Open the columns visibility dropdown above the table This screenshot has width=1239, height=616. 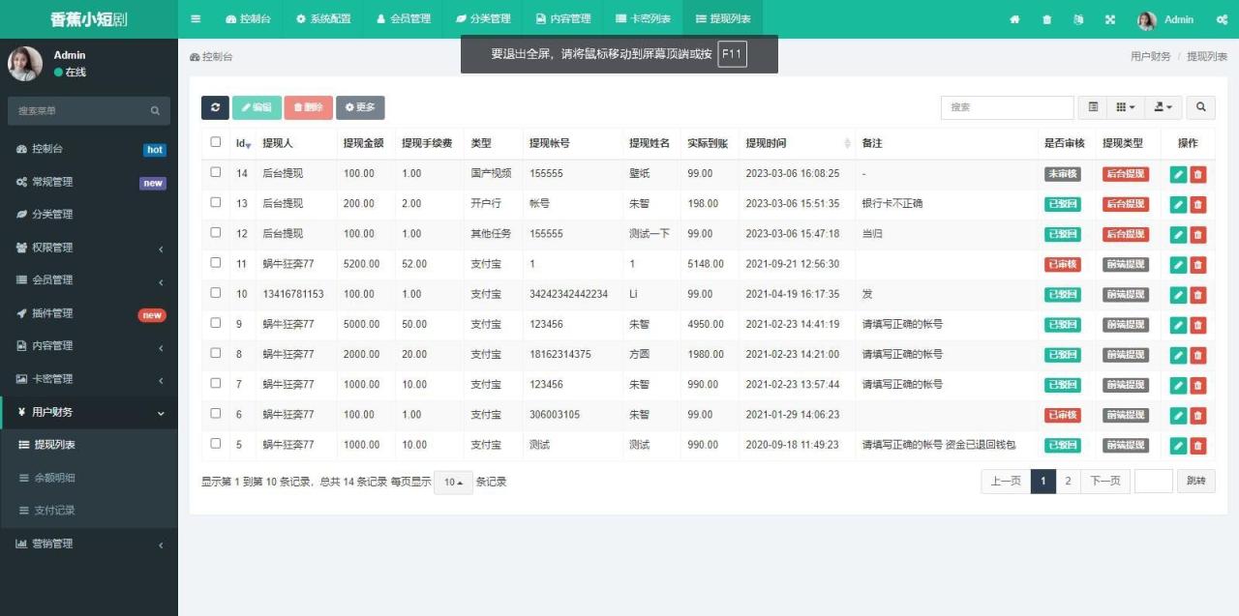click(x=1126, y=107)
